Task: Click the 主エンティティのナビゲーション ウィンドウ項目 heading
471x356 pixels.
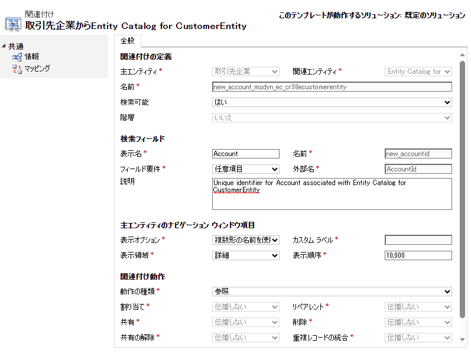Action: [187, 225]
